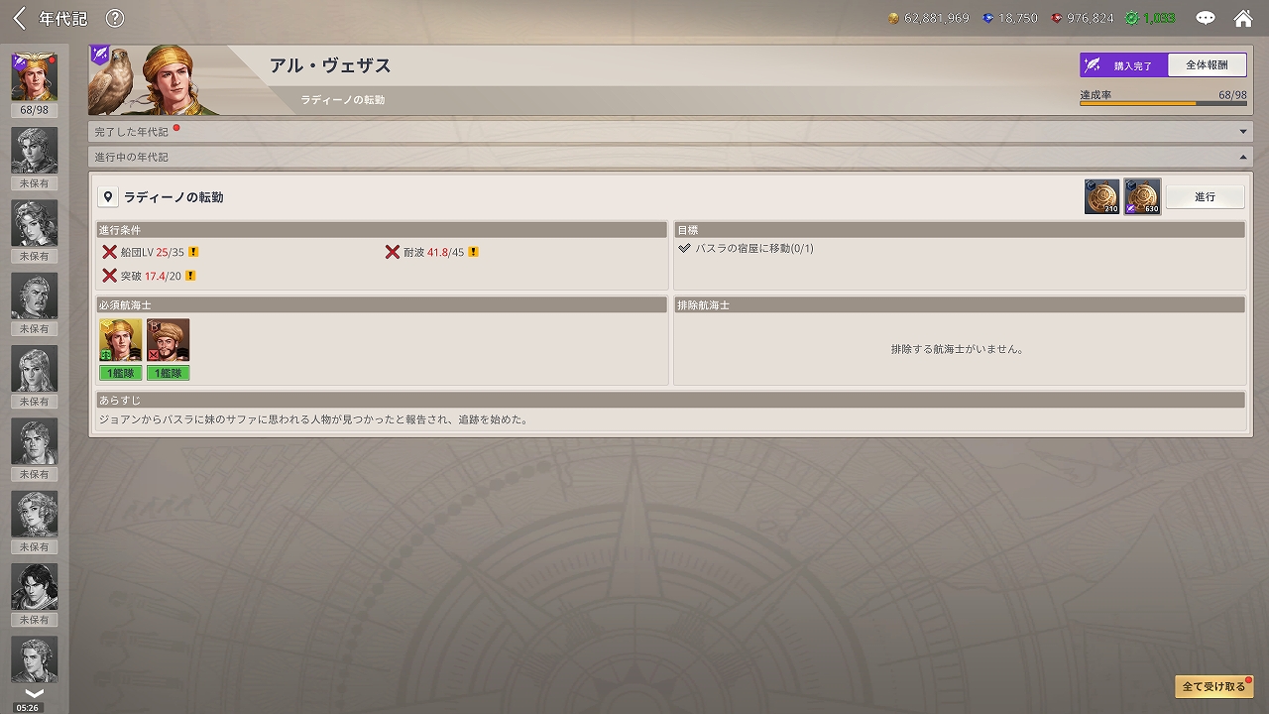
Task: Click the 進行条件 section header
Action: point(382,230)
